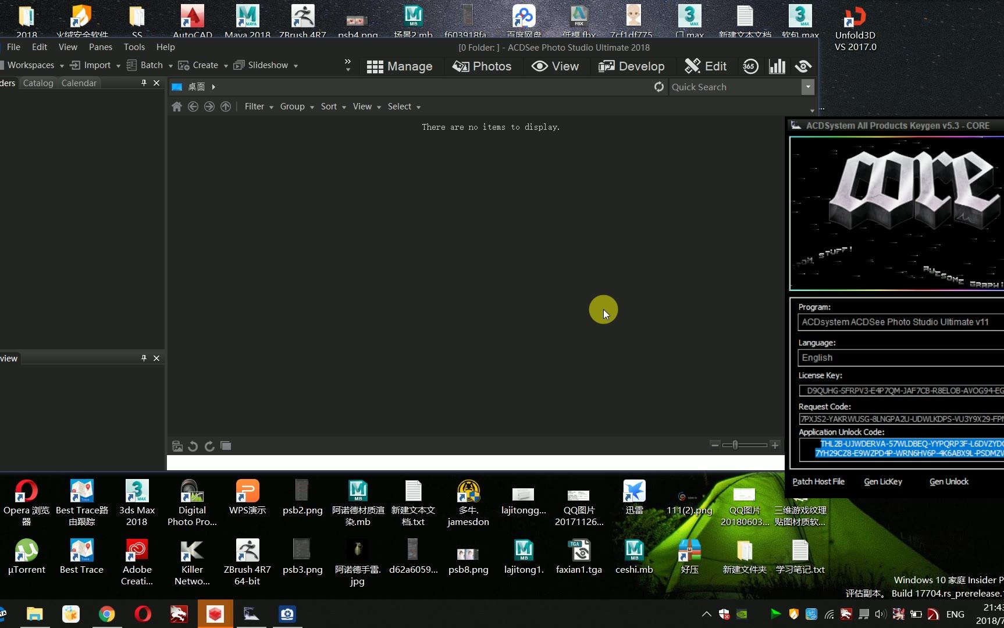Click Gen LicKey in keygen
This screenshot has height=628, width=1004.
tap(883, 481)
